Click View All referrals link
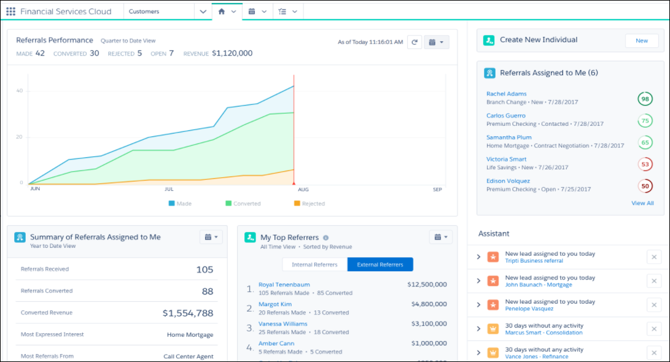This screenshot has height=362, width=670. 642,203
